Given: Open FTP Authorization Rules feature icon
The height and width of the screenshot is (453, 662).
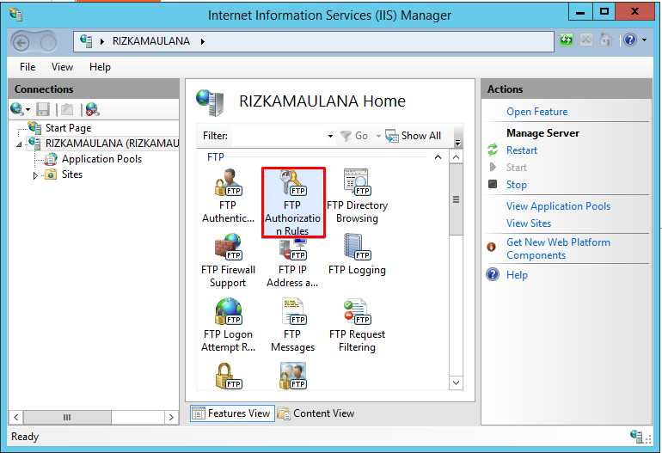Looking at the screenshot, I should tap(293, 202).
